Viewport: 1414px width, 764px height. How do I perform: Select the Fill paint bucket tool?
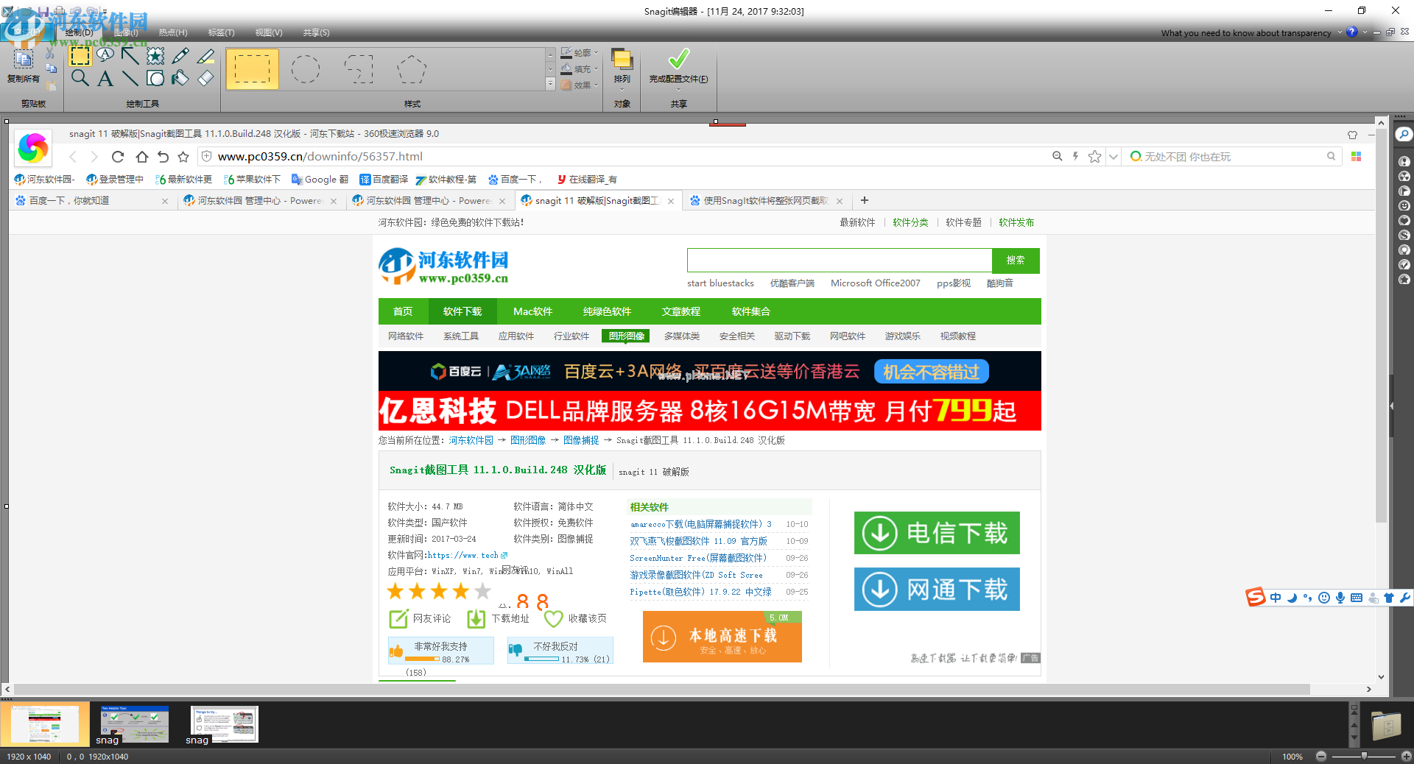tap(180, 78)
